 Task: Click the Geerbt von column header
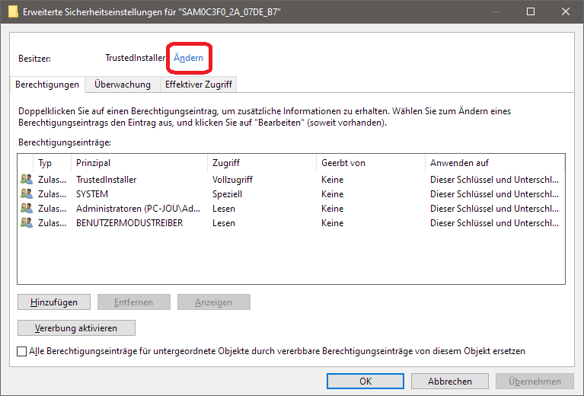(x=370, y=163)
